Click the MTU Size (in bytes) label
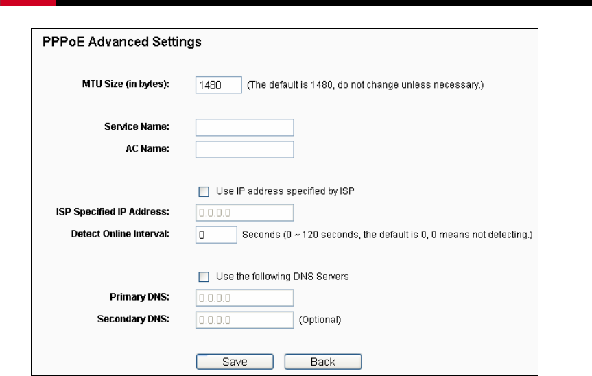 point(126,84)
